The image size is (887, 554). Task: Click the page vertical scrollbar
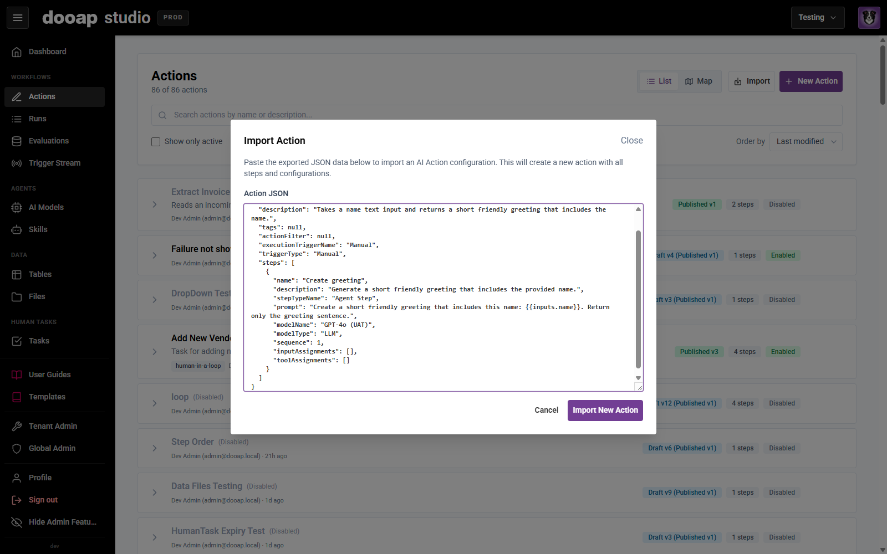coord(883,75)
